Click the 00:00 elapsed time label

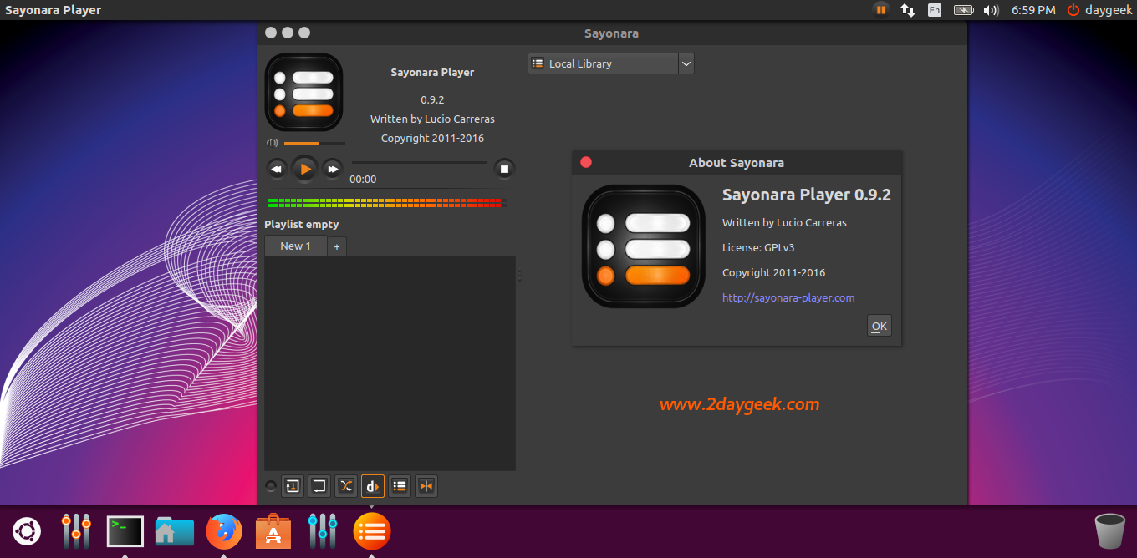pos(363,180)
